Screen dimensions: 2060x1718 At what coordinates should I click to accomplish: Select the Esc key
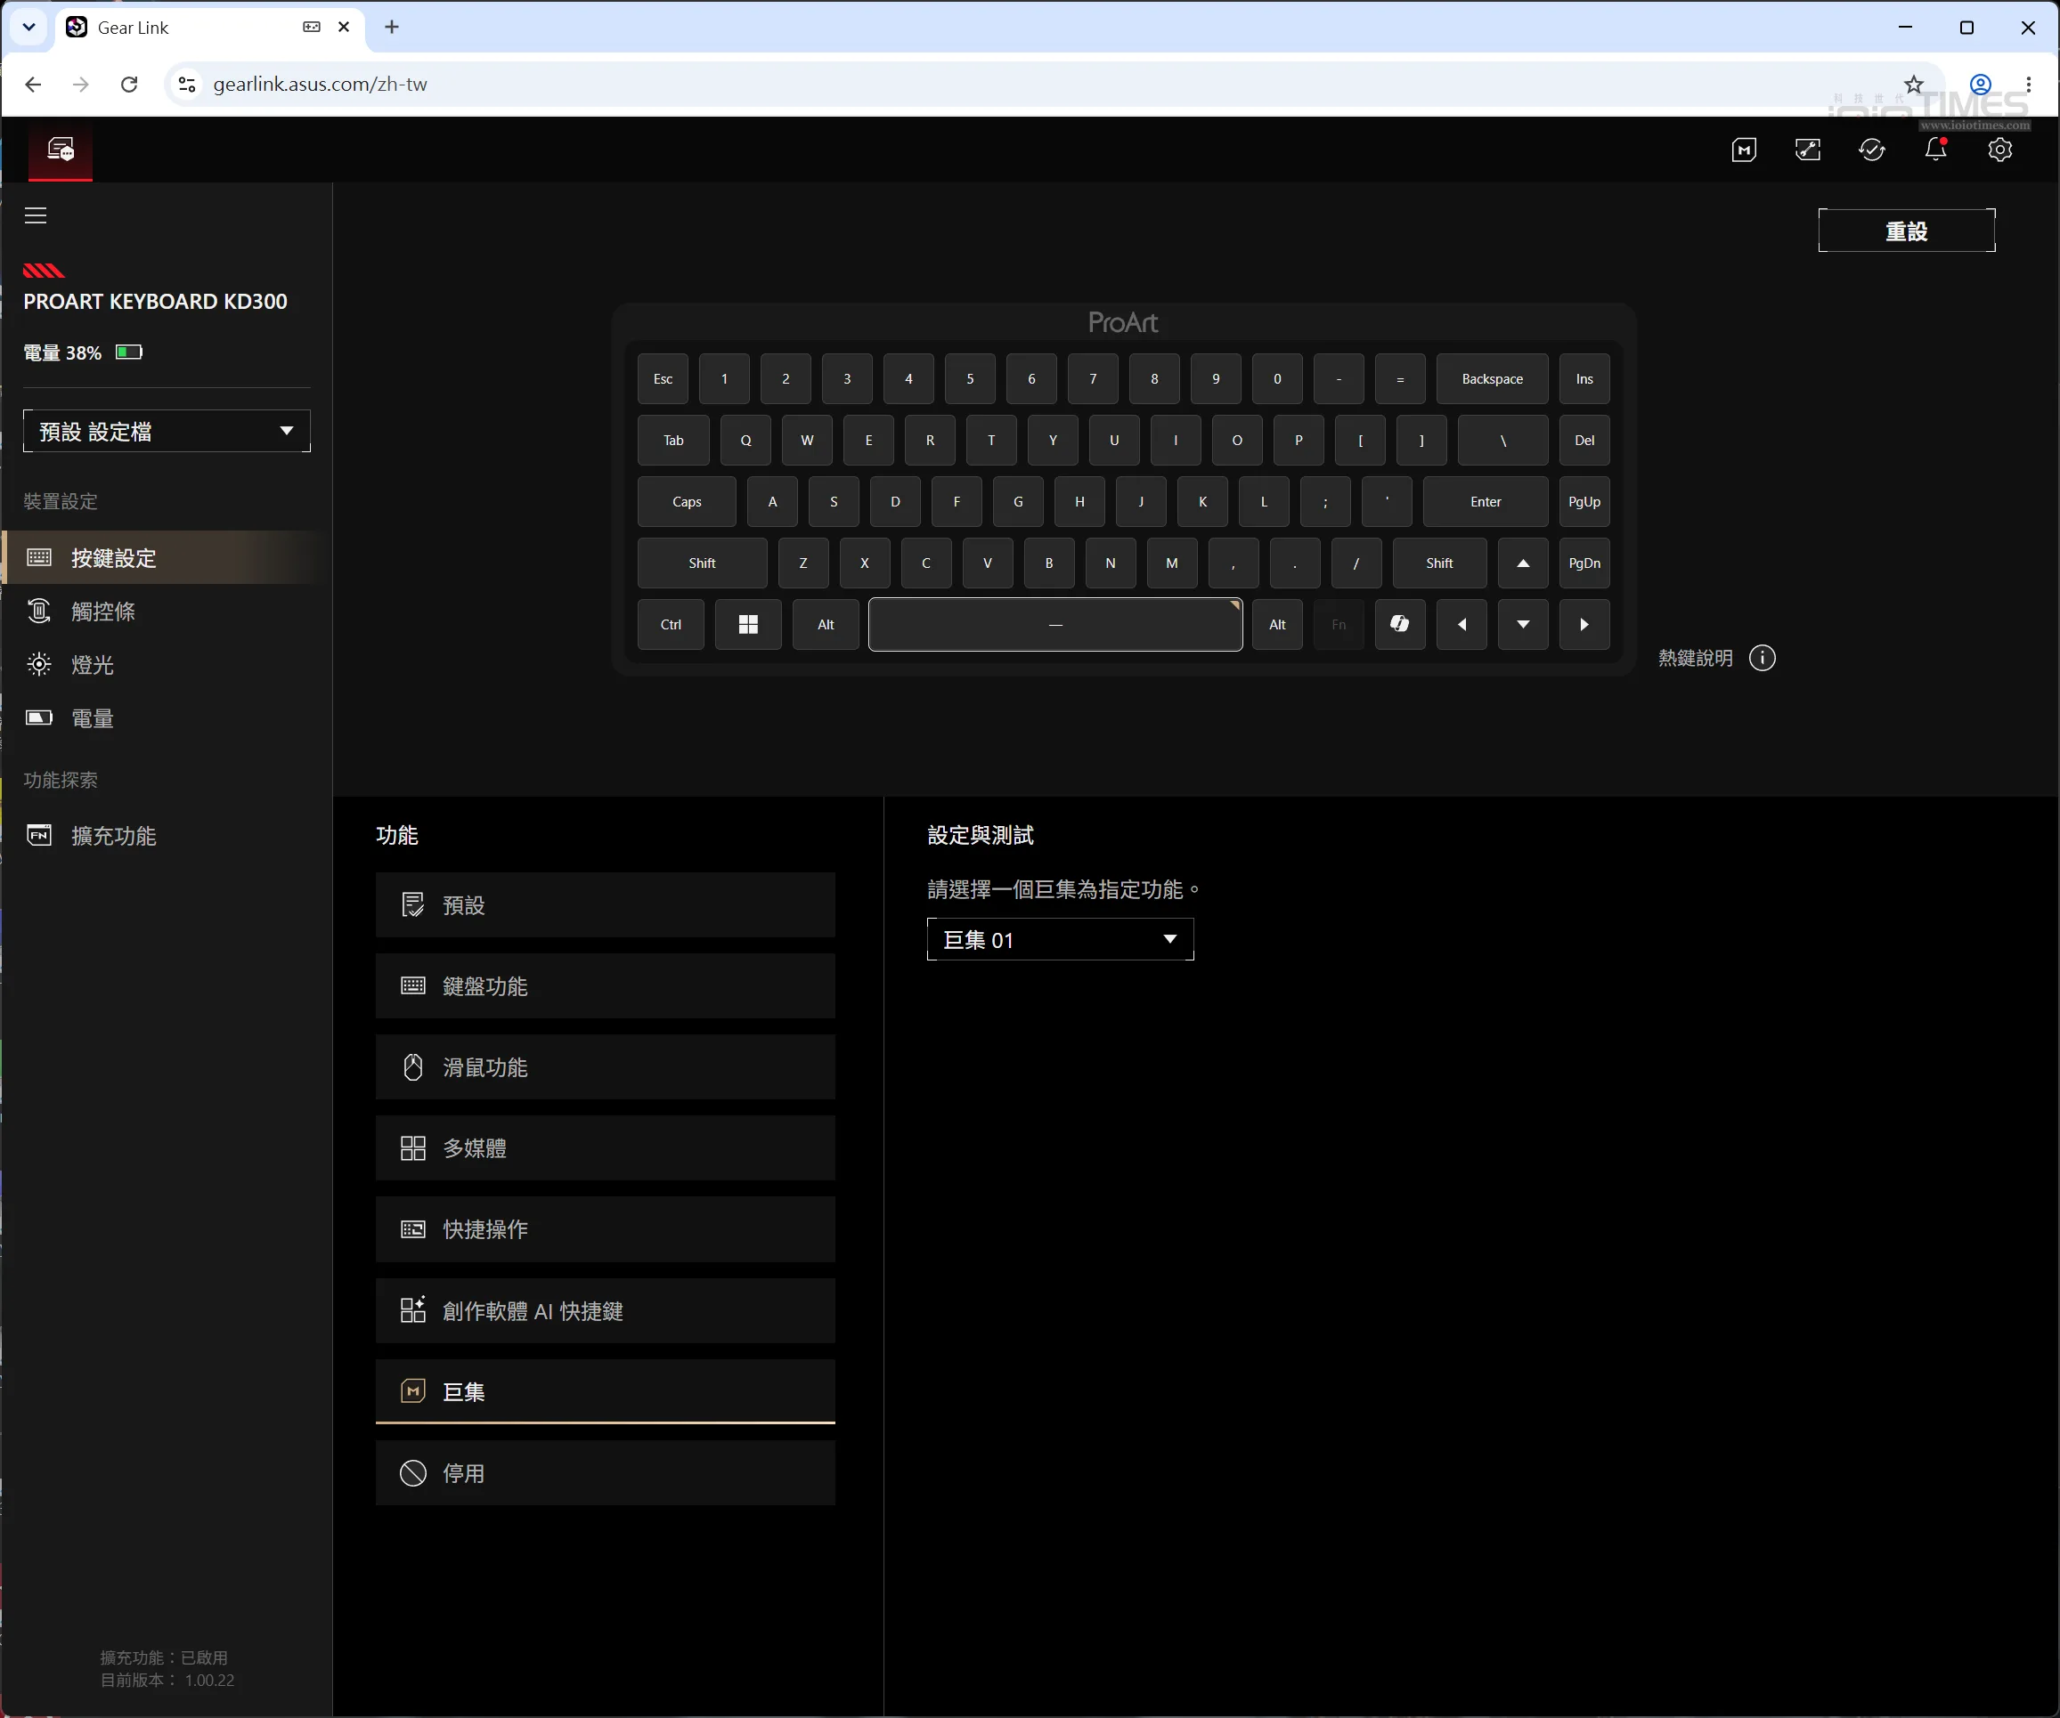pyautogui.click(x=664, y=378)
